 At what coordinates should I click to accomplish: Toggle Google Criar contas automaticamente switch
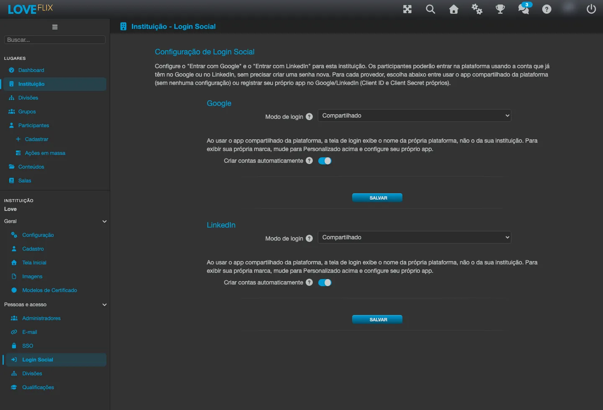coord(325,161)
